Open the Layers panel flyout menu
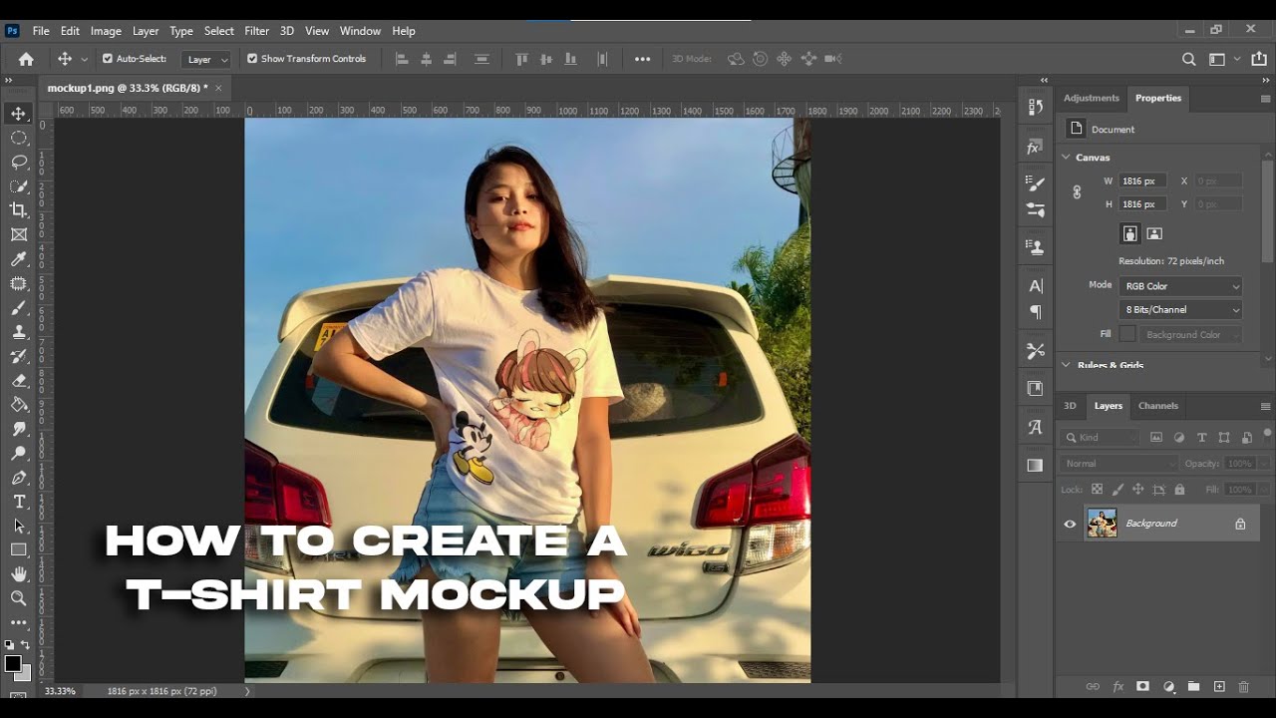This screenshot has height=718, width=1276. click(x=1265, y=406)
